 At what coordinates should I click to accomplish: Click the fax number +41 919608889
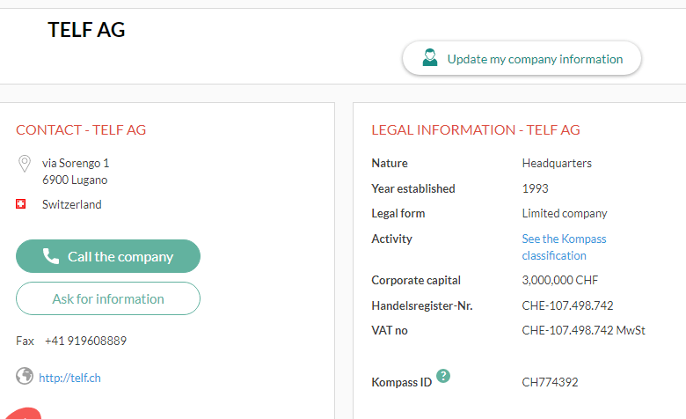click(x=86, y=341)
